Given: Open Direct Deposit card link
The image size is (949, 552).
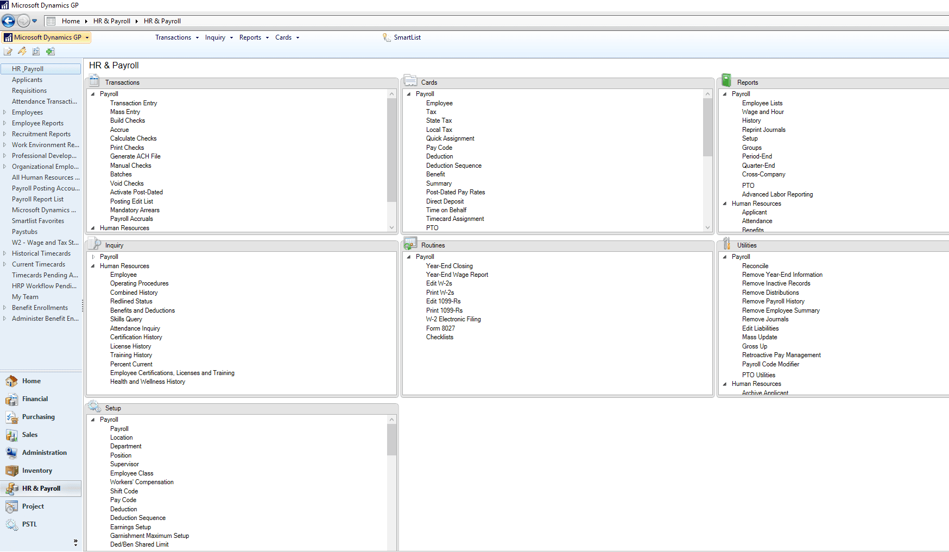Looking at the screenshot, I should (445, 201).
